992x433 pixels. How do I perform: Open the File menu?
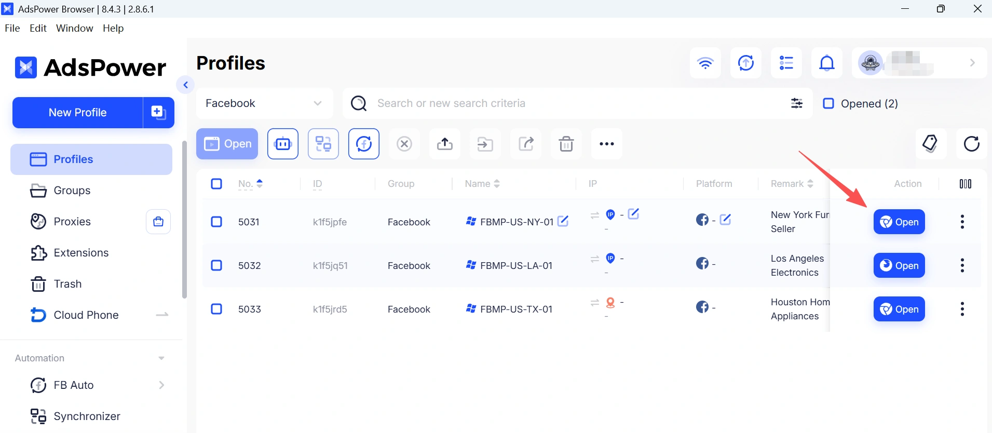pyautogui.click(x=12, y=28)
